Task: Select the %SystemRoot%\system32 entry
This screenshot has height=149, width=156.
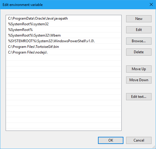Action: click(x=64, y=24)
